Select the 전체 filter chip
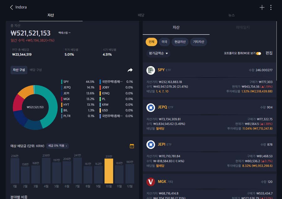Image resolution: width=282 pixels, height=199 pixels. click(151, 42)
